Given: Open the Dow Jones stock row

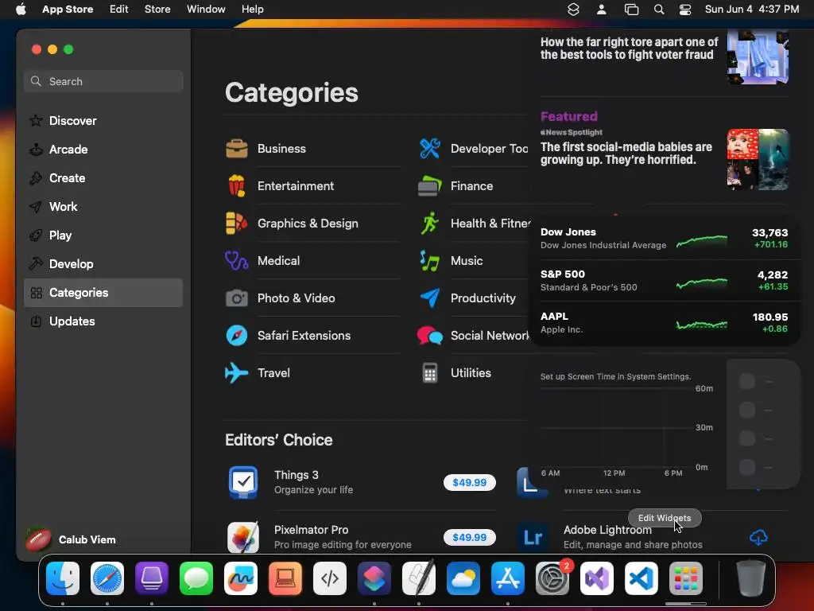Looking at the screenshot, I should tap(665, 239).
